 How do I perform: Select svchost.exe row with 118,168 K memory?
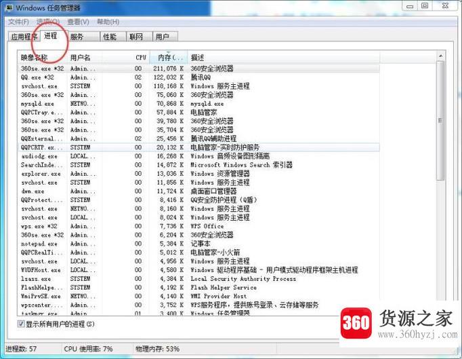click(x=198, y=86)
